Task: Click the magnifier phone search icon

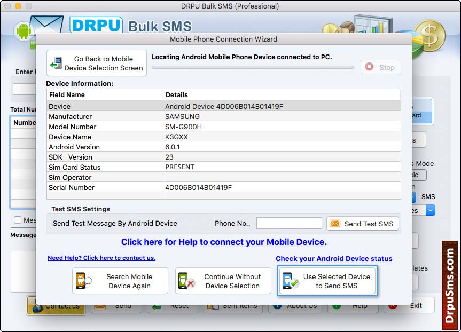Action: [83, 281]
